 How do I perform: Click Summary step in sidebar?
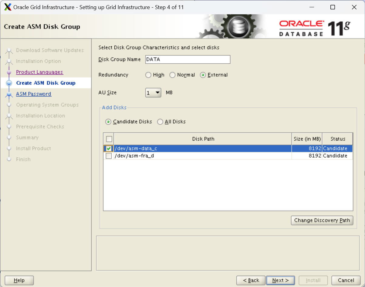[27, 138]
